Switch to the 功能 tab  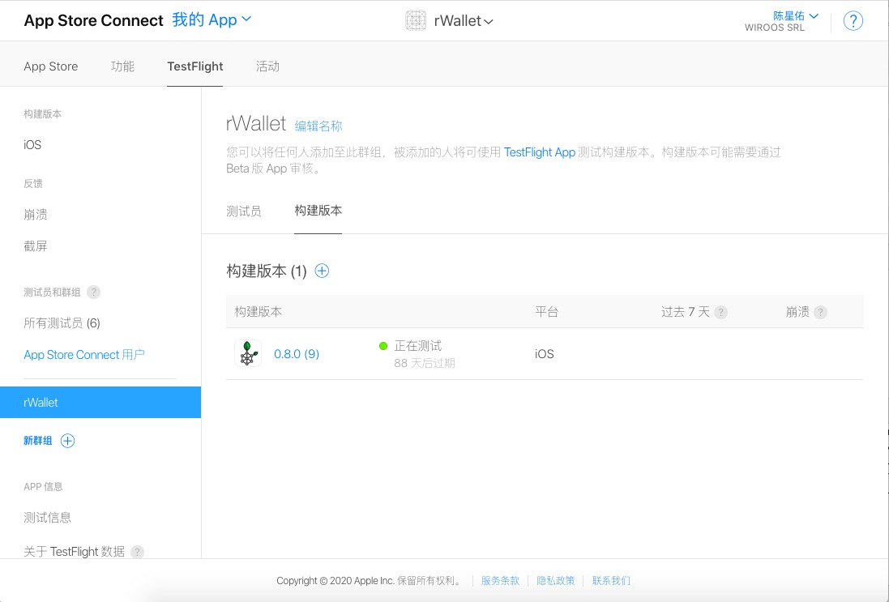click(122, 66)
